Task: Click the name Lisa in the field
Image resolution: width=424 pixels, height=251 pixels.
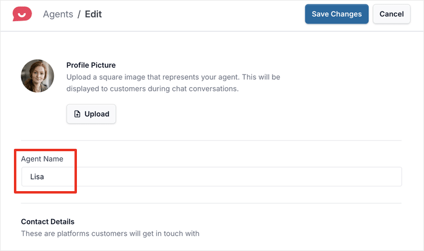Action: (x=38, y=177)
